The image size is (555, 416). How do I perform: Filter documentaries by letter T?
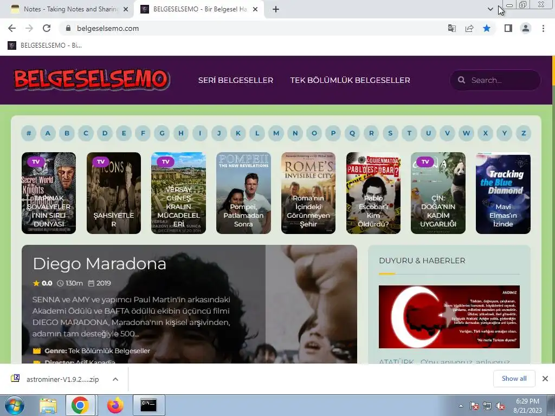click(409, 133)
